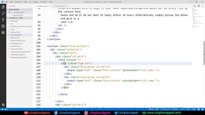Screen dimensions: 205x115
Task: Open mobileapps.html in the explorer
Action: (x=17, y=43)
